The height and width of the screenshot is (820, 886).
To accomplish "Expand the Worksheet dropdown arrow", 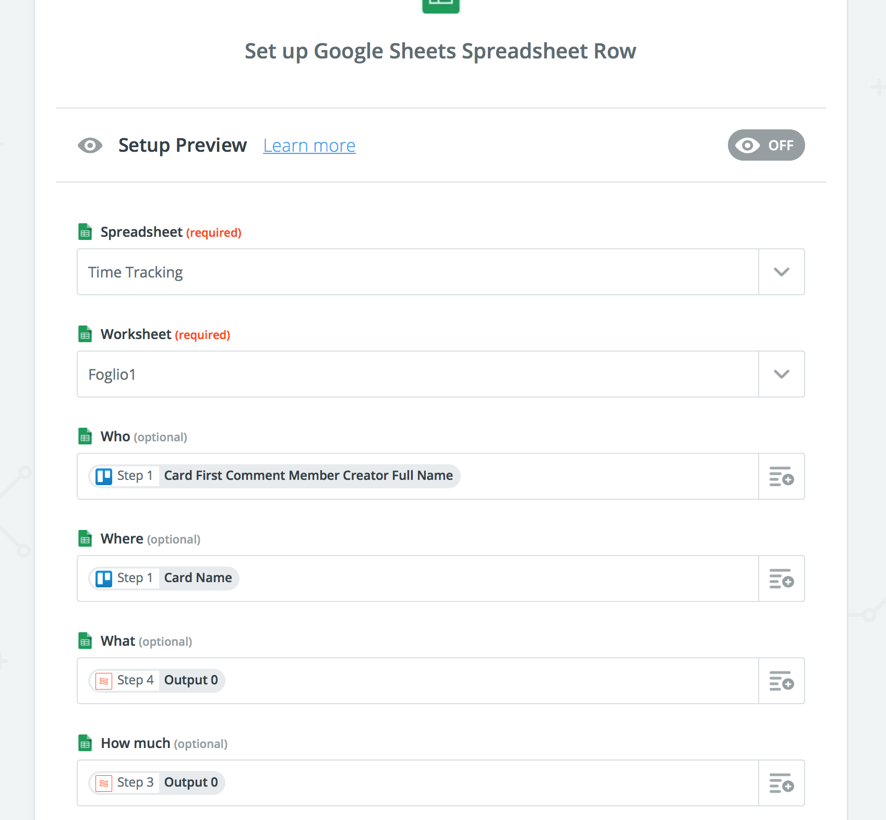I will (781, 374).
